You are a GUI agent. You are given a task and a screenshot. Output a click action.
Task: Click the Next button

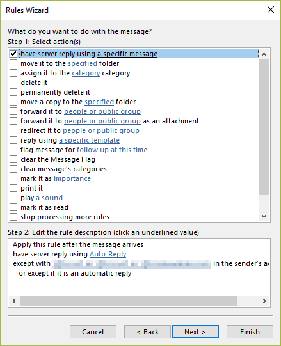click(x=195, y=332)
